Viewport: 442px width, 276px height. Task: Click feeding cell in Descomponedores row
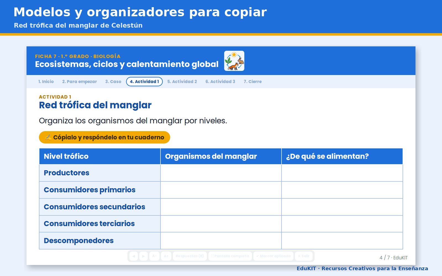point(342,241)
